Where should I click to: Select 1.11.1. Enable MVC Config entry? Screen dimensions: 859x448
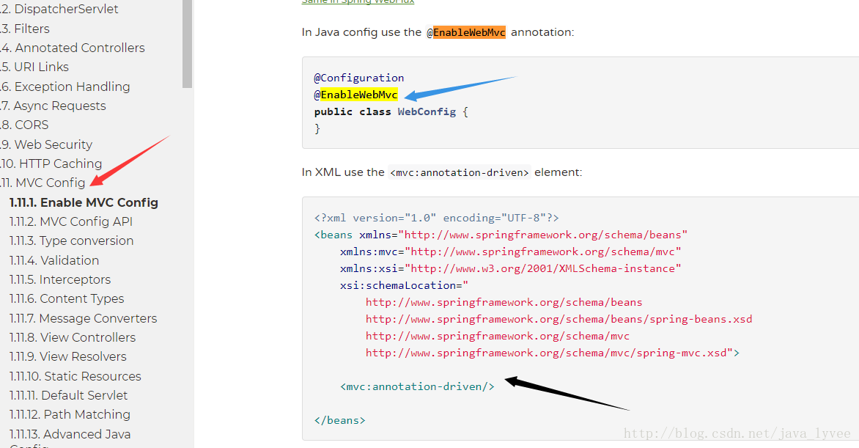[x=84, y=202]
